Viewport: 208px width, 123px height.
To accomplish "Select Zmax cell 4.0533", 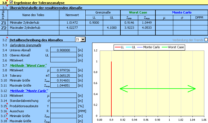I will [147, 28].
